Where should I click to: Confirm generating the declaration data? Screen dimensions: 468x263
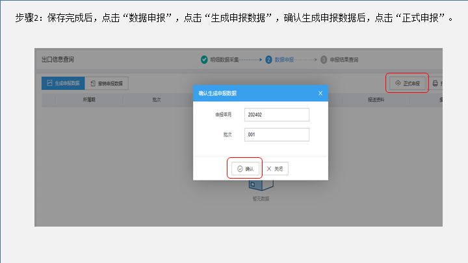[245, 169]
